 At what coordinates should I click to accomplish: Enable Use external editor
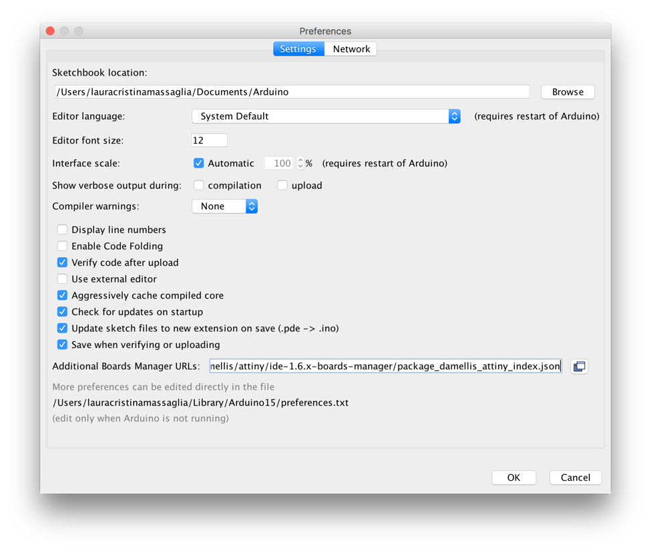point(62,279)
